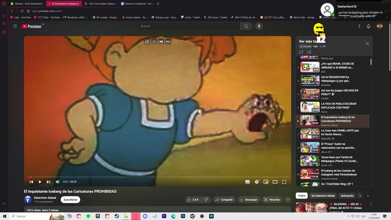This screenshot has height=220, width=391.
Task: Toggle playlist shuffle
Action: coord(309,52)
